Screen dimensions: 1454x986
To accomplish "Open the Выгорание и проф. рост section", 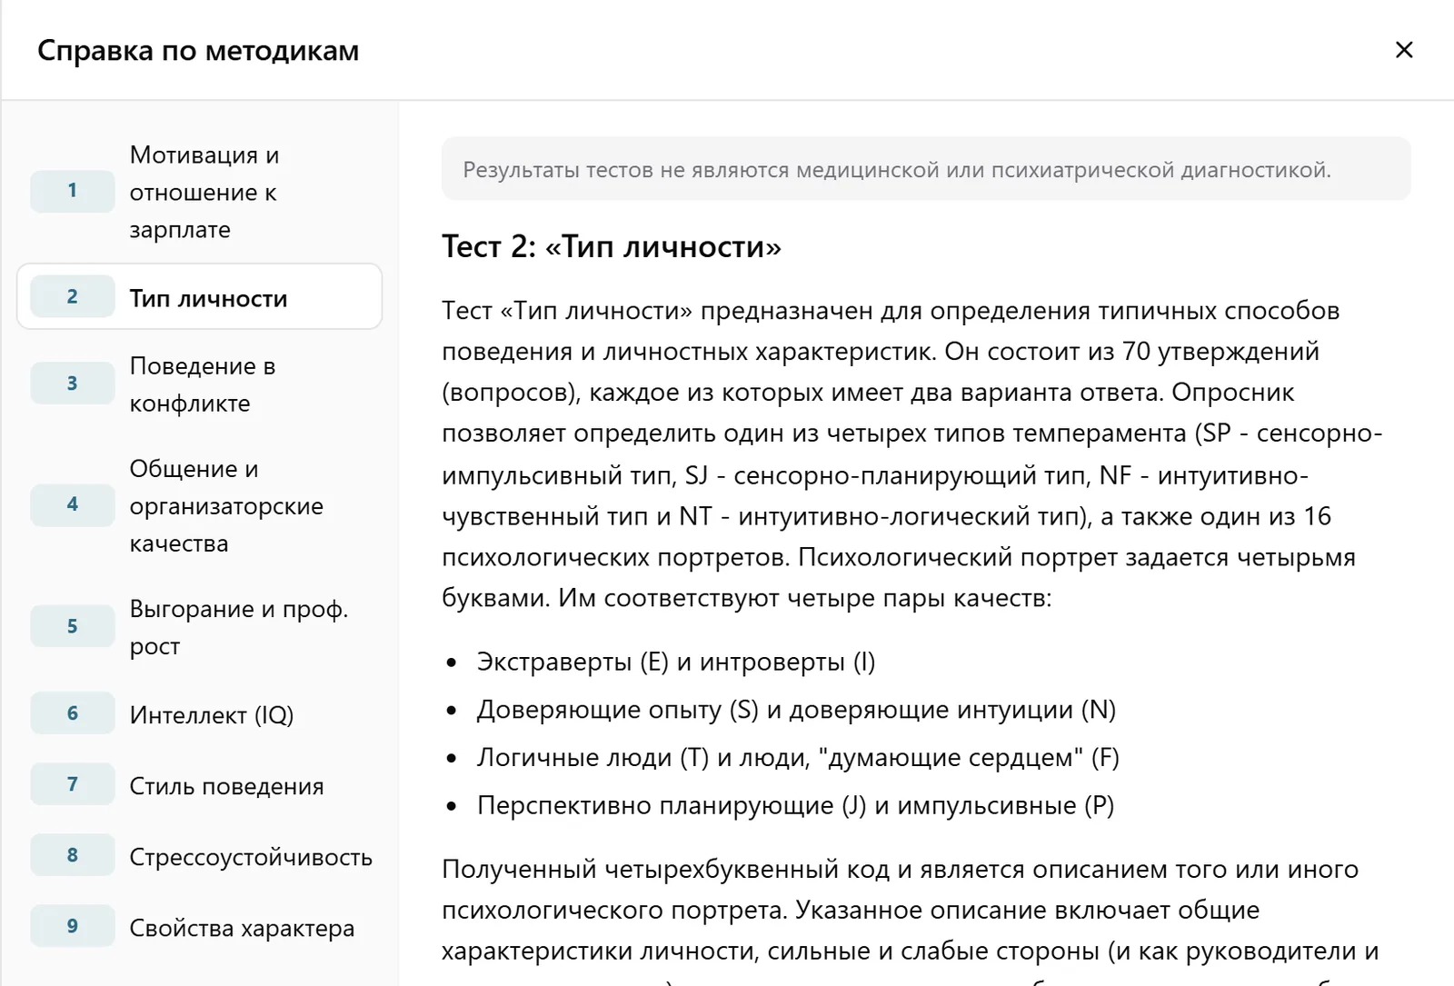I will pyautogui.click(x=199, y=627).
